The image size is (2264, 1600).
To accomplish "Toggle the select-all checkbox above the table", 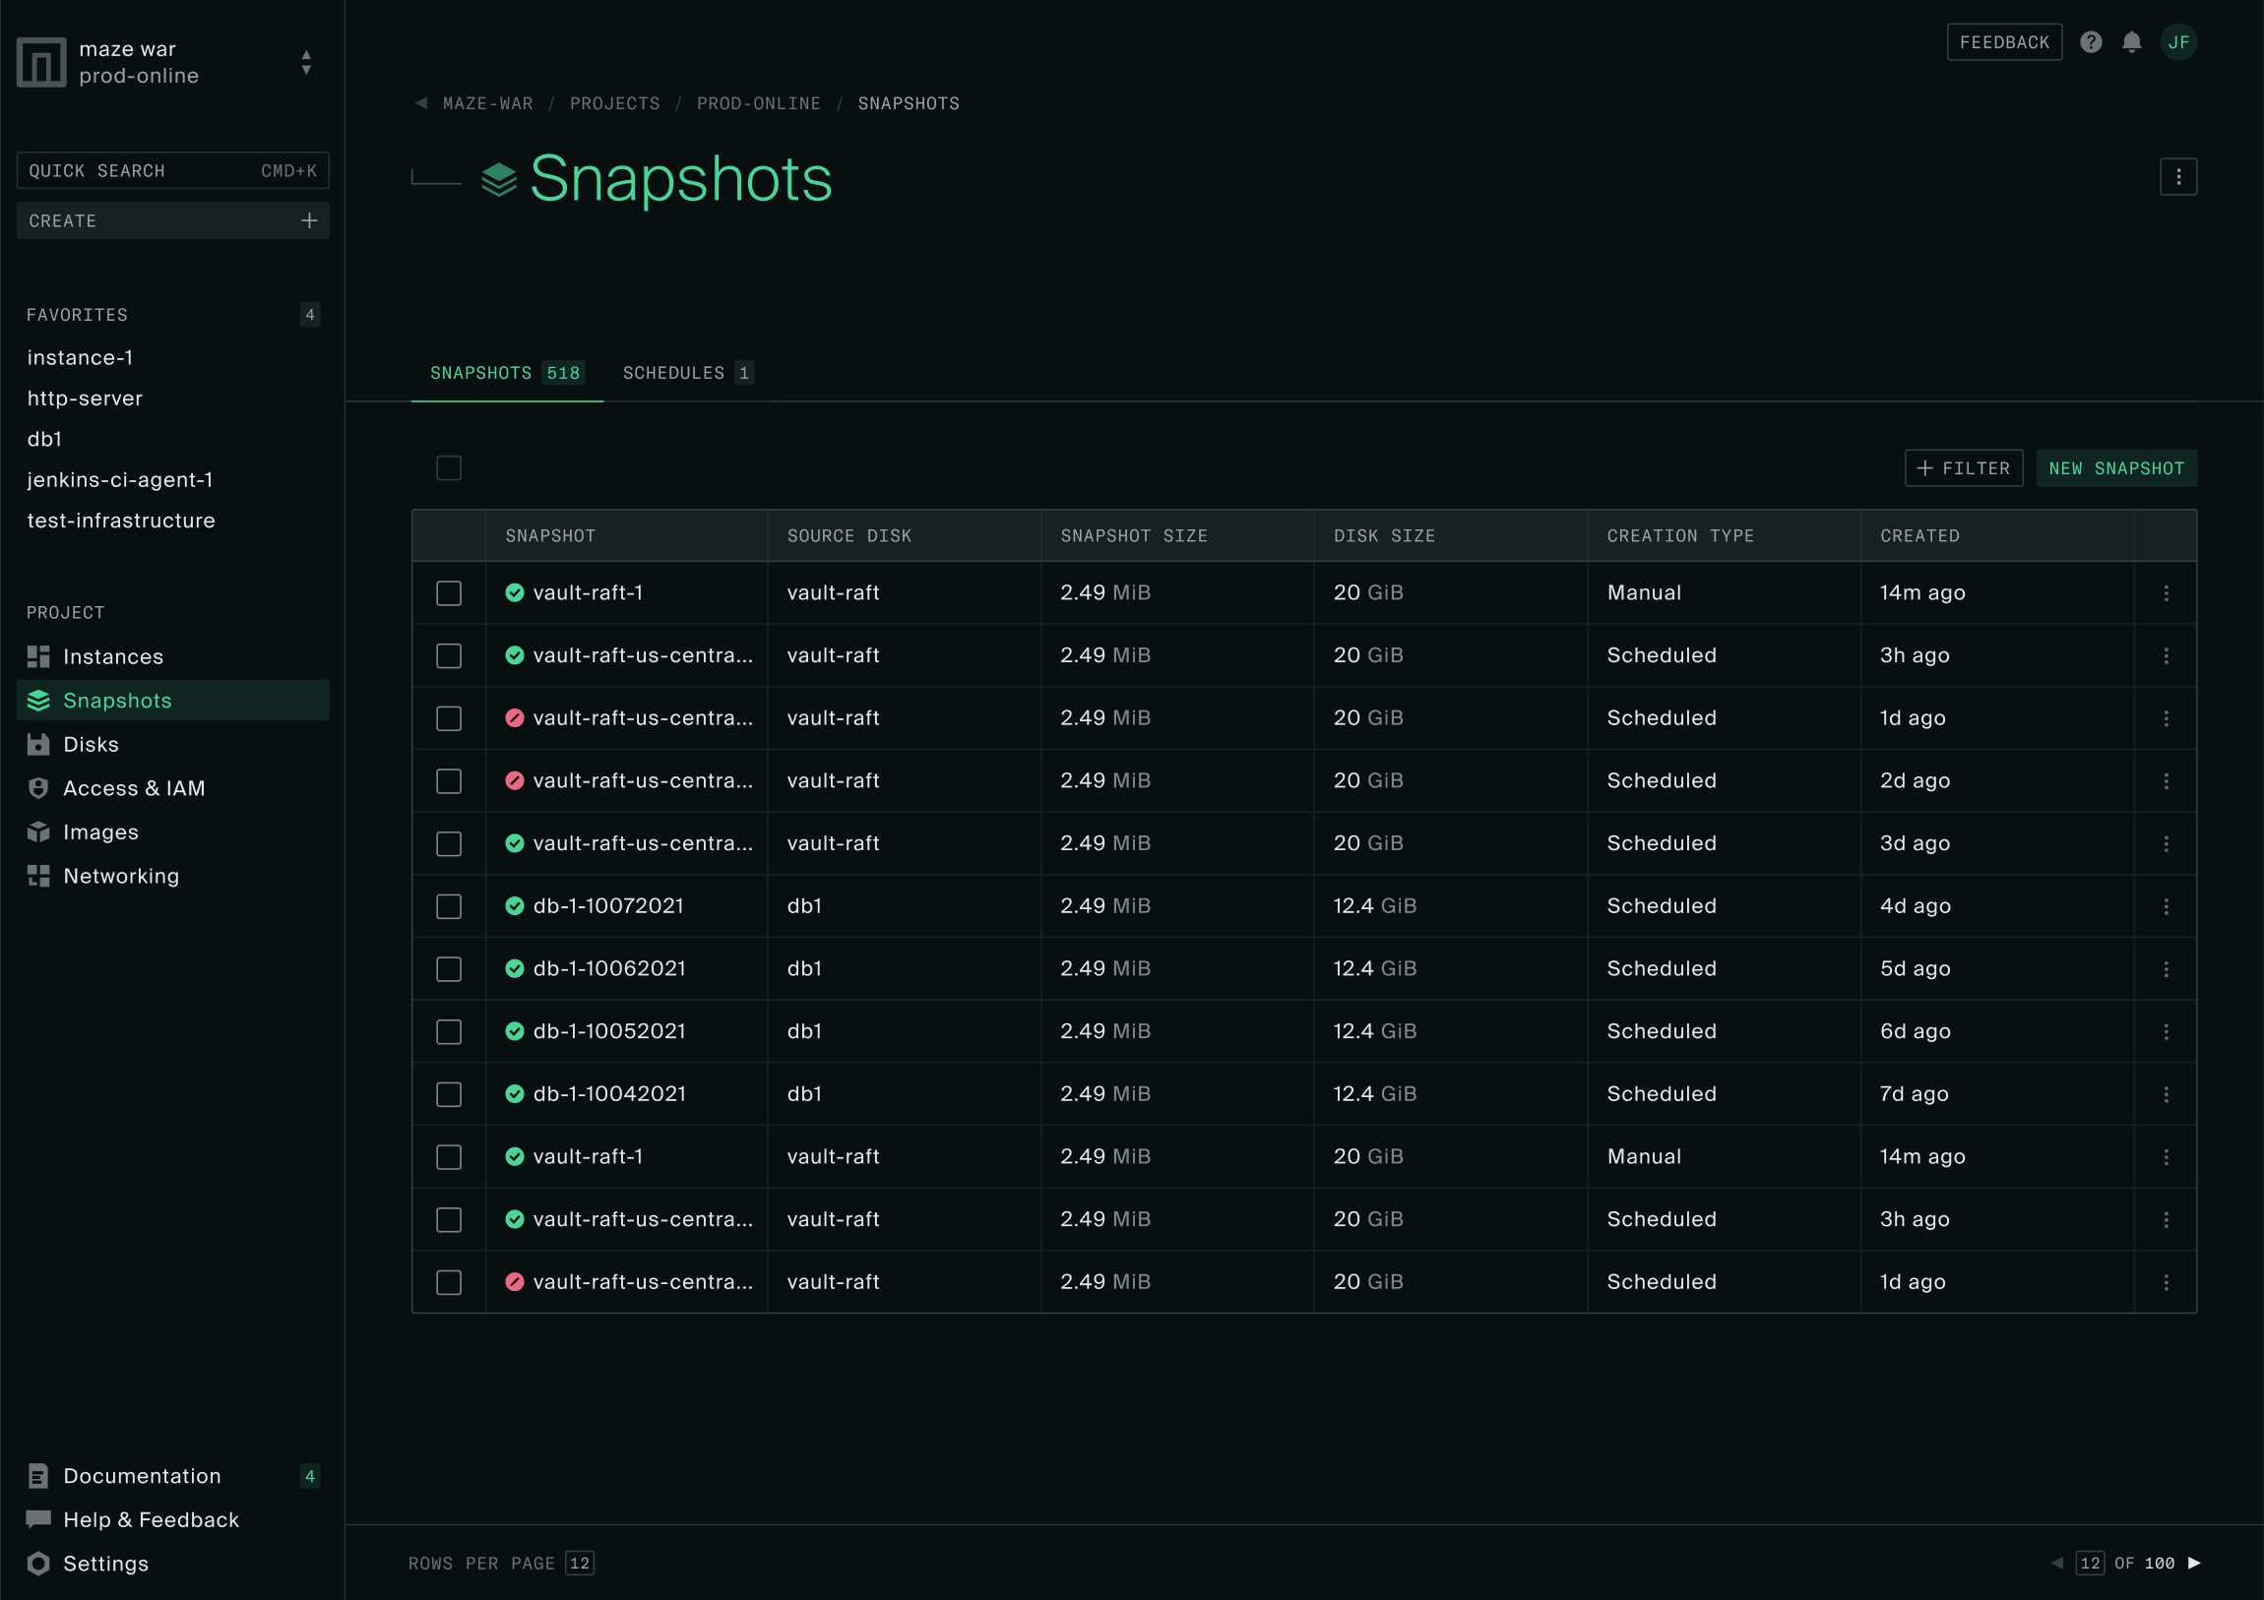I will (x=449, y=468).
